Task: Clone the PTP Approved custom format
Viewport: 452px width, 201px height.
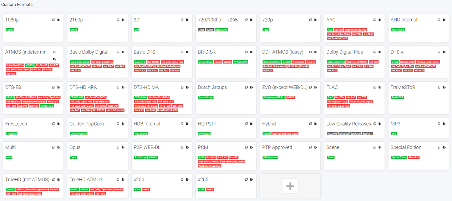Action: click(310, 147)
